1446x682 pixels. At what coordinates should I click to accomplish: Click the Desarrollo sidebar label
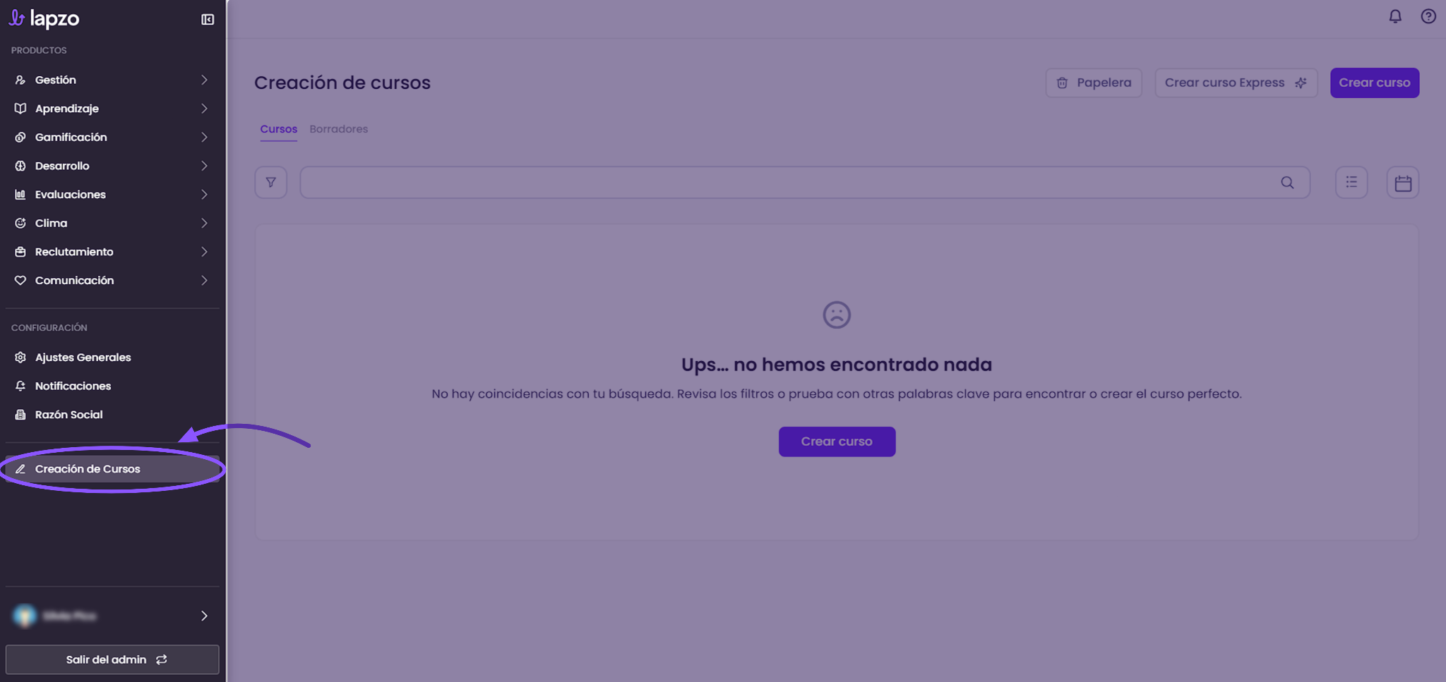[x=62, y=166]
